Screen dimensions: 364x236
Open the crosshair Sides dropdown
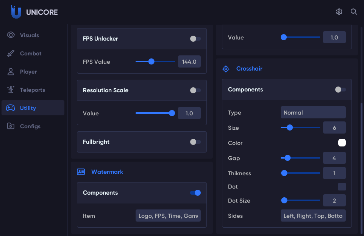(313, 216)
